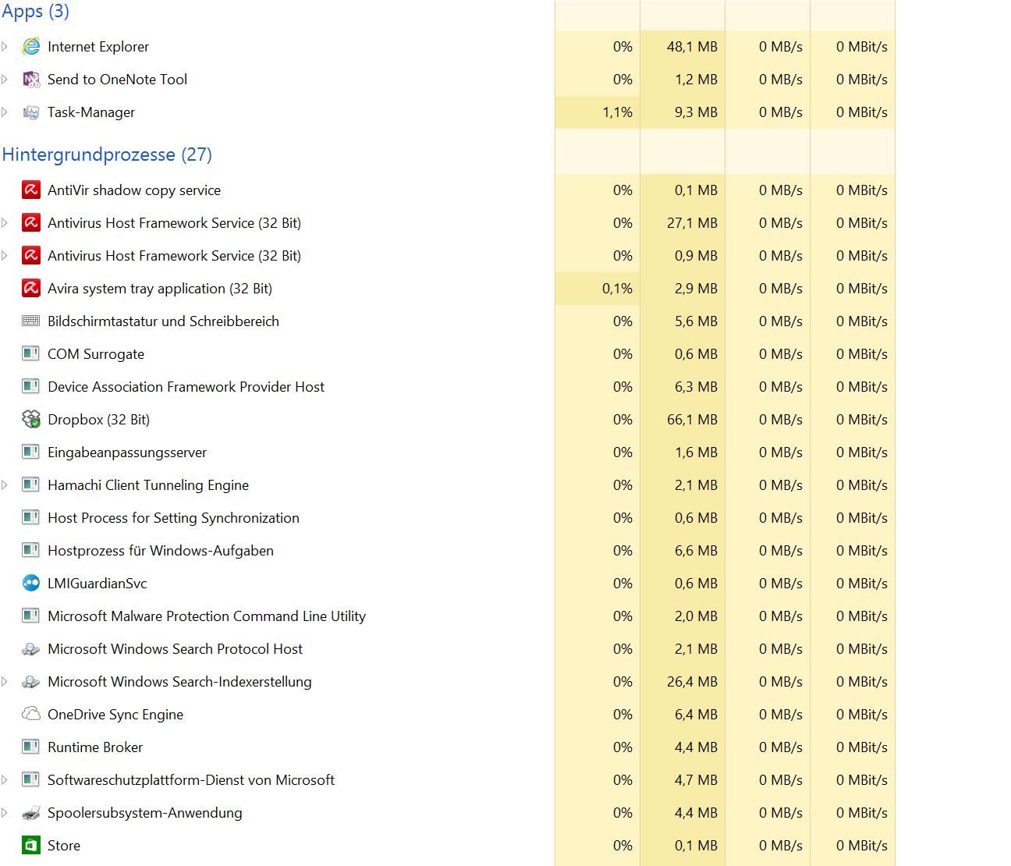Viewport: 1011px width, 866px height.
Task: Click the 0,1% CPU value for Avira
Action: click(617, 289)
